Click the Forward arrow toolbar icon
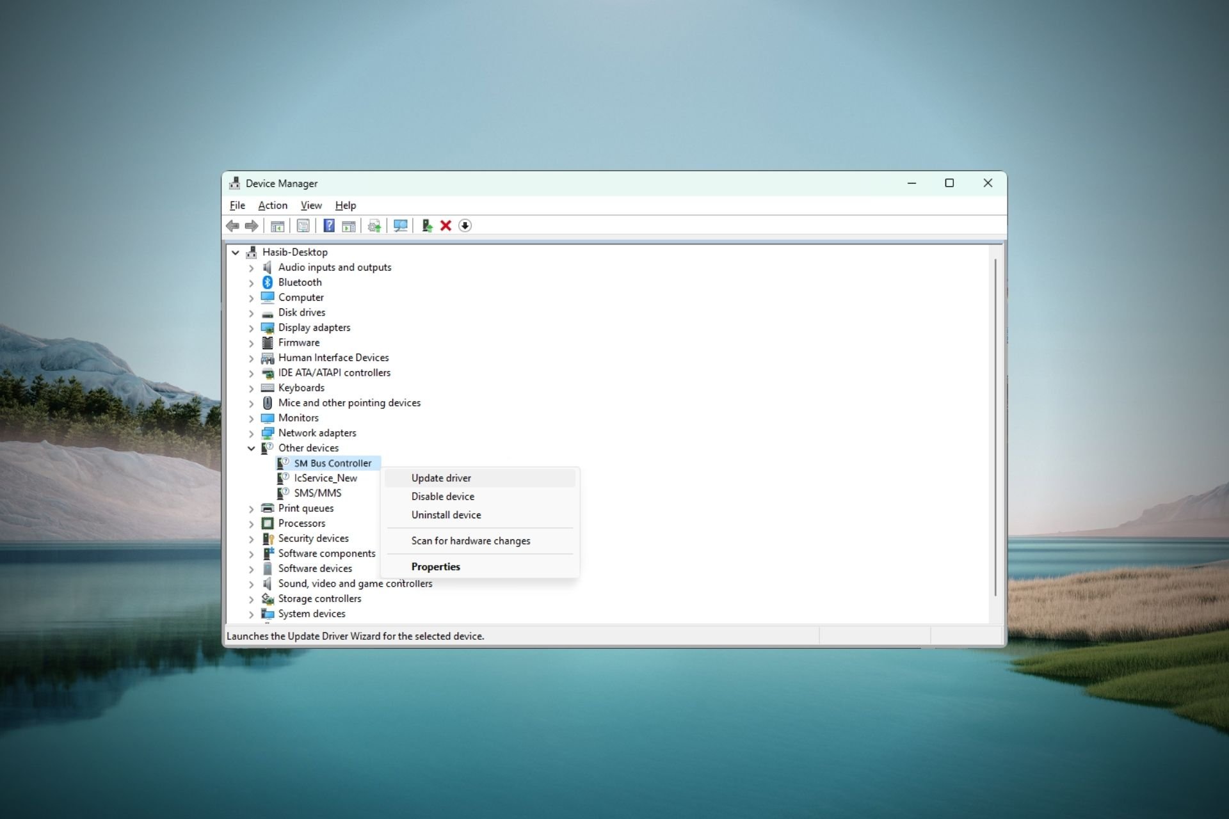The image size is (1229, 819). point(252,226)
